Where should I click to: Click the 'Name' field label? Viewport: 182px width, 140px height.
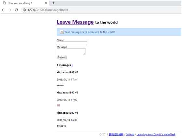[x=60, y=40]
